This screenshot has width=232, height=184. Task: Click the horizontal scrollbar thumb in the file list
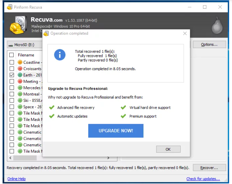tap(25, 158)
